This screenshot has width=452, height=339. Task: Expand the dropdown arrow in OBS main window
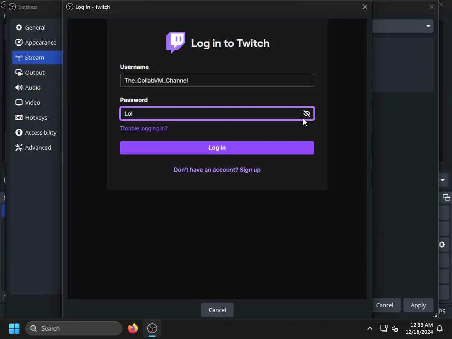(x=442, y=180)
